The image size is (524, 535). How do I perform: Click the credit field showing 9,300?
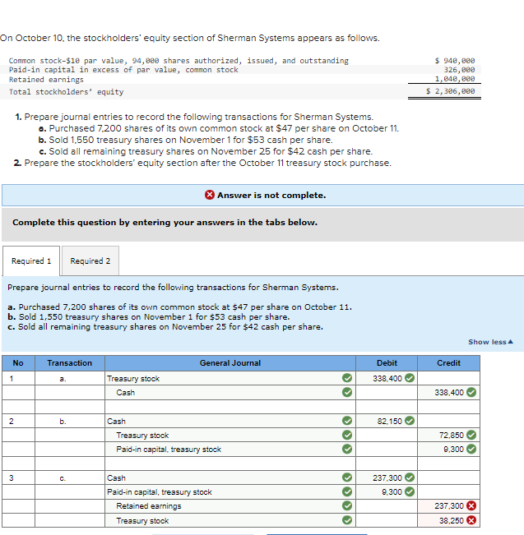click(x=448, y=449)
